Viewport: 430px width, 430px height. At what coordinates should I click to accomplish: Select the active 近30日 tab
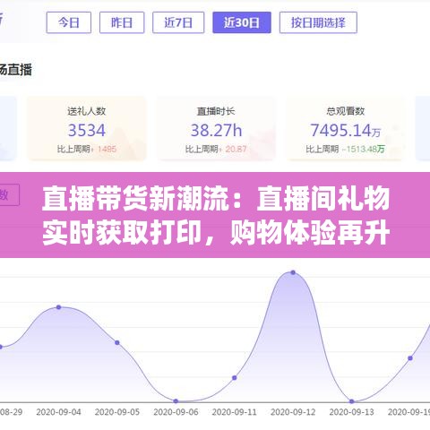(x=242, y=22)
